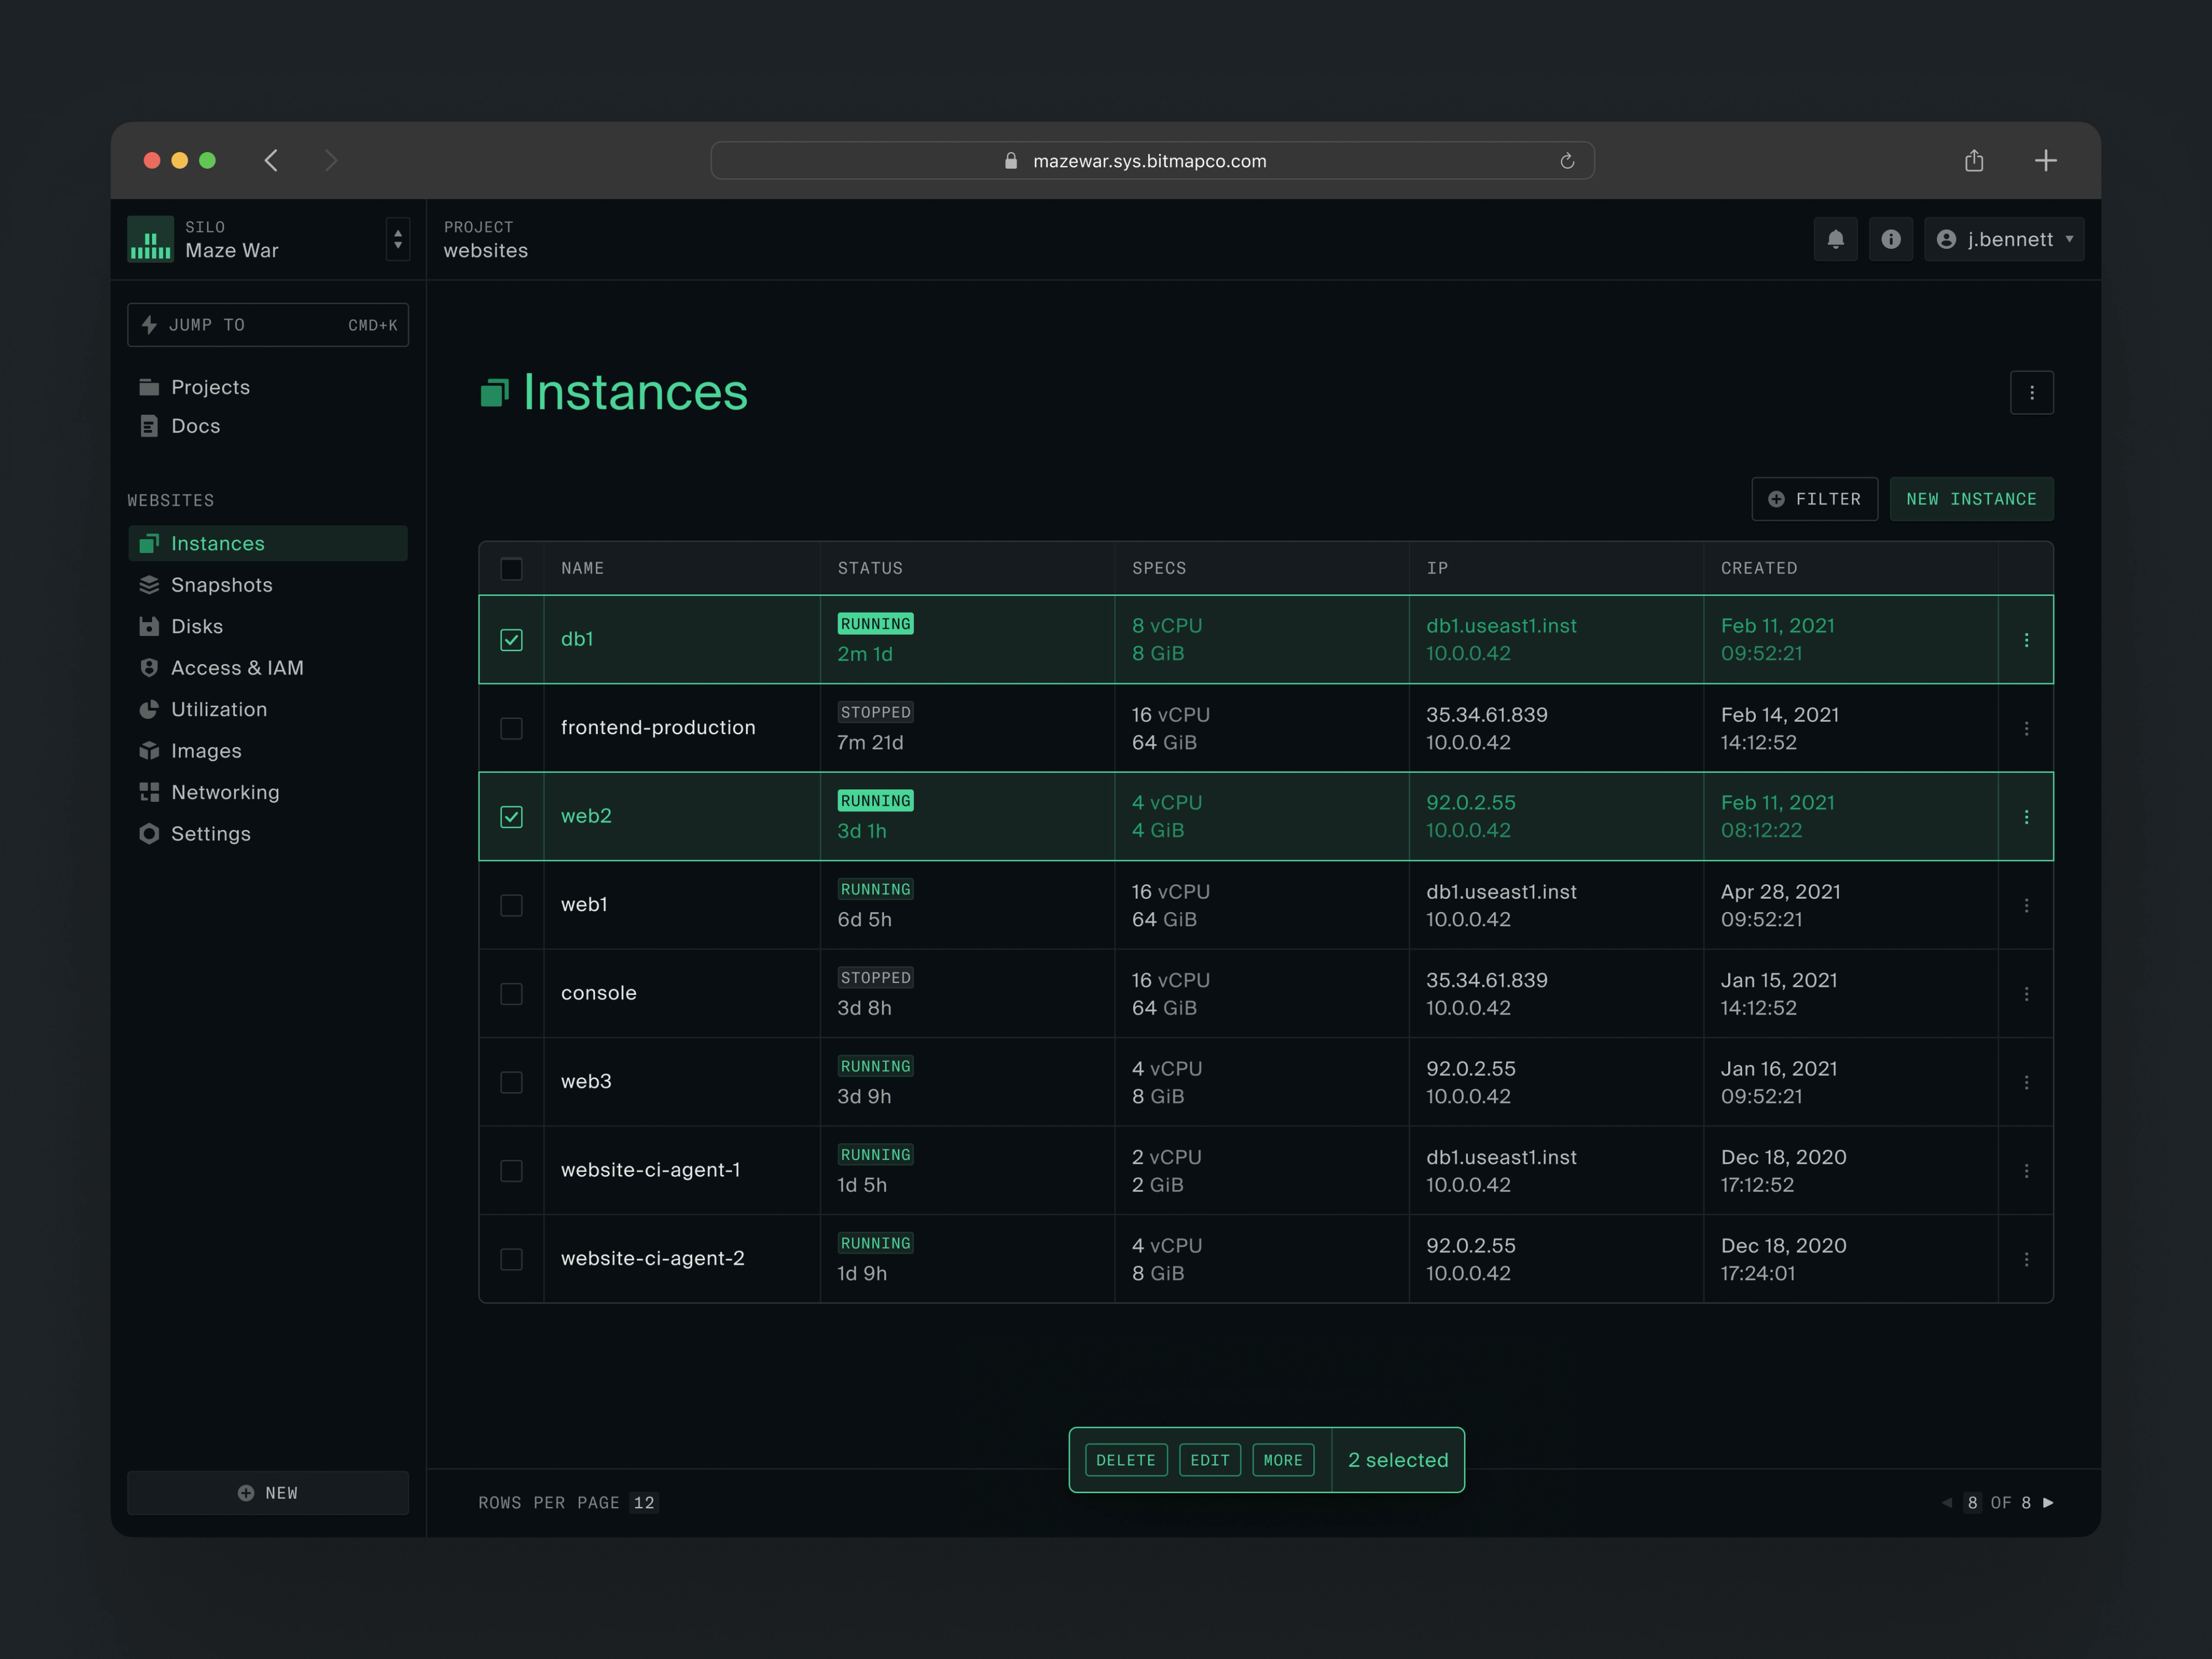
Task: Open three-dot menu for web1 row
Action: pyautogui.click(x=2026, y=905)
